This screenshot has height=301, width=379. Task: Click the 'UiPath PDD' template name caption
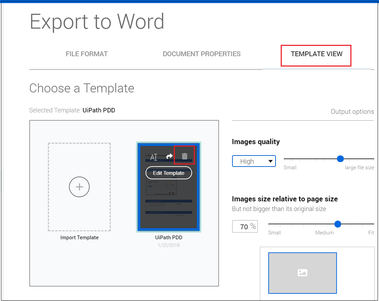click(169, 238)
